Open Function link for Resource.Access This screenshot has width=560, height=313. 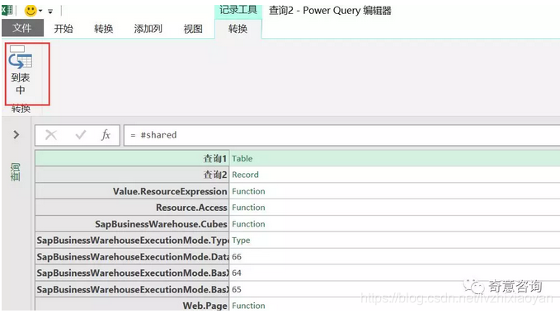[x=248, y=208]
